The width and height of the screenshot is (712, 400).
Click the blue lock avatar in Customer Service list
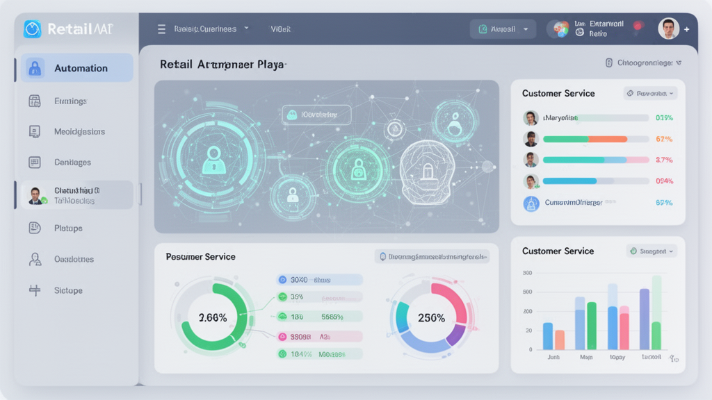pyautogui.click(x=531, y=203)
